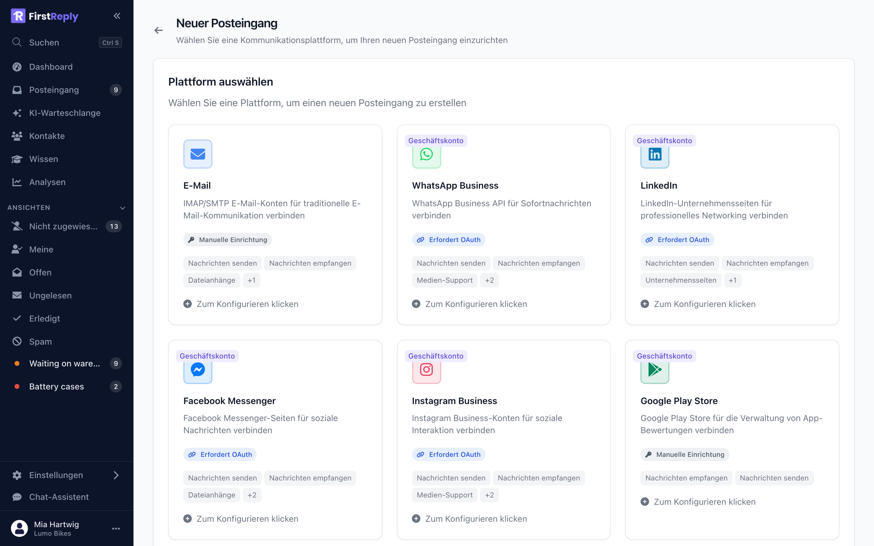This screenshot has width=874, height=546.
Task: Expand the +2 features on Facebook Messenger card
Action: 252,495
